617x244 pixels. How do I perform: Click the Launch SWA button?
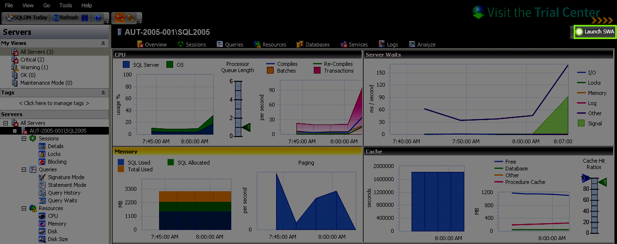(x=595, y=32)
